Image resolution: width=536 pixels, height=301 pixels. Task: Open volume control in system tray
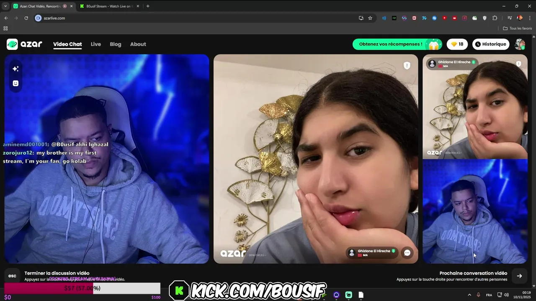tap(506, 295)
